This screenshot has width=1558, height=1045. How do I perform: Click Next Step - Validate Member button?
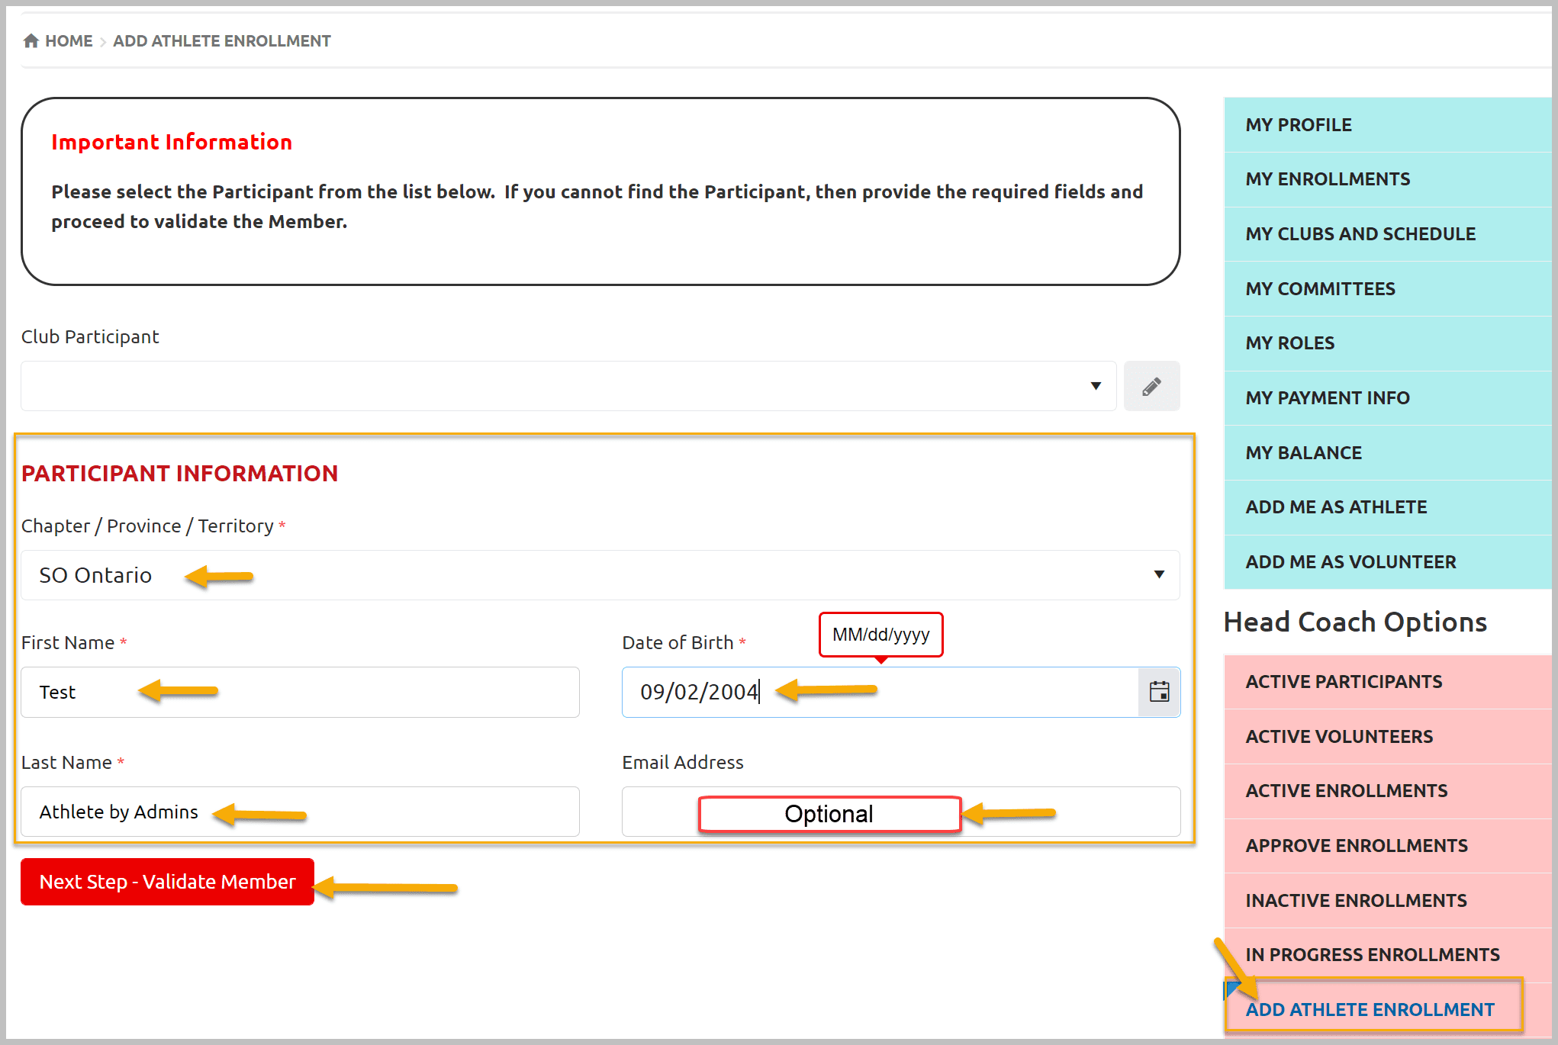coord(168,882)
